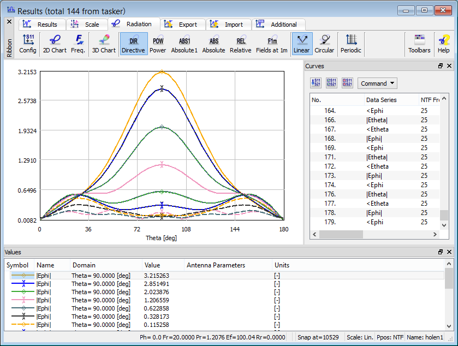Switch to the Scale tab
This screenshot has height=346, width=458.
pos(86,25)
